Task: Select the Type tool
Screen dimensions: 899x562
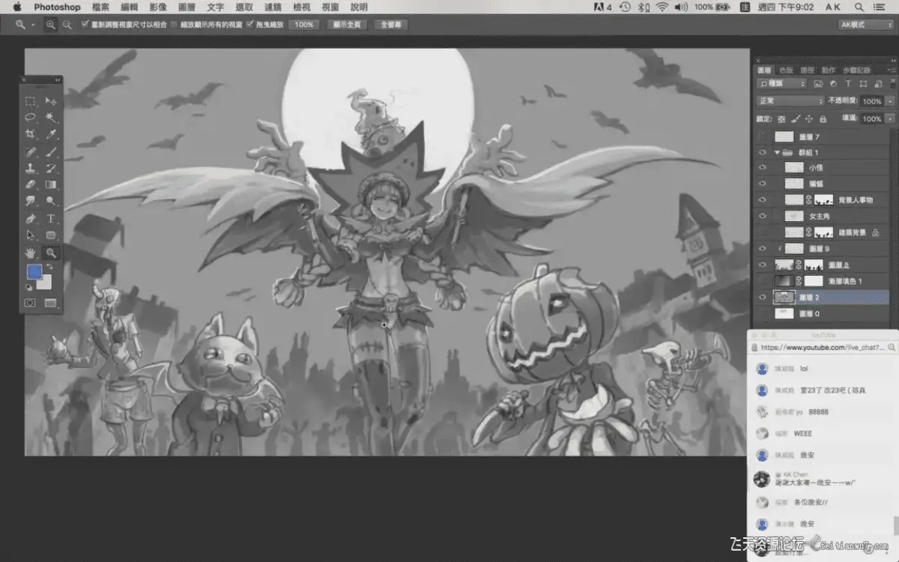Action: coord(51,218)
